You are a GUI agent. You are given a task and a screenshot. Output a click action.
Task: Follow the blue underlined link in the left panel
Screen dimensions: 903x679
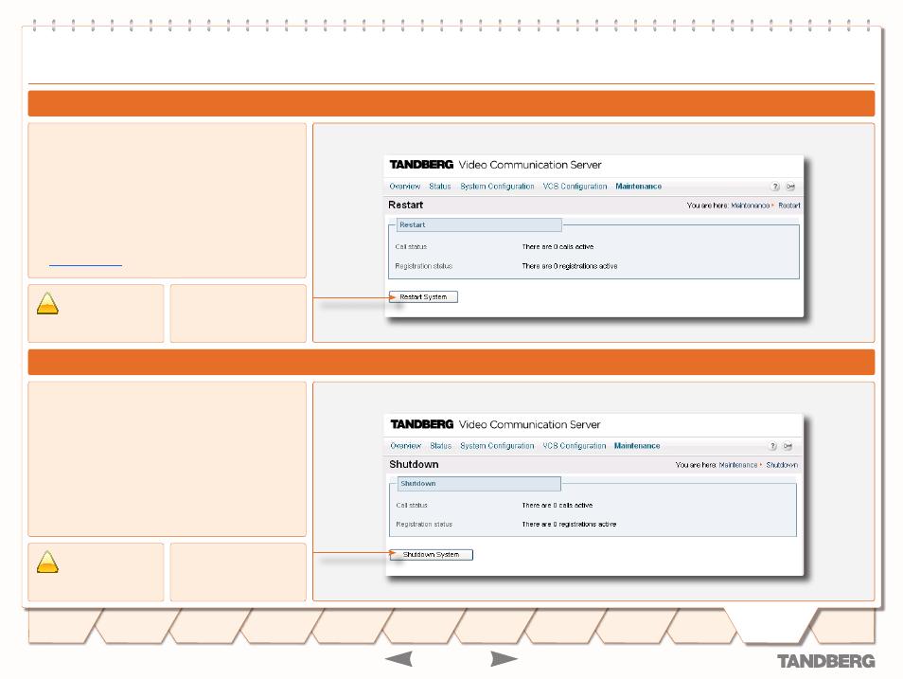tap(85, 263)
